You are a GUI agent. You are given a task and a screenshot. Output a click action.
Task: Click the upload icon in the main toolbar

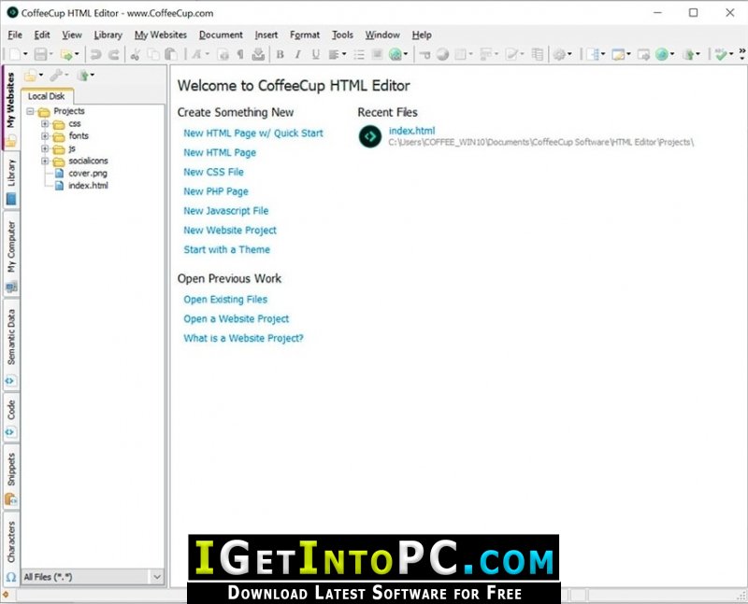coord(688,54)
